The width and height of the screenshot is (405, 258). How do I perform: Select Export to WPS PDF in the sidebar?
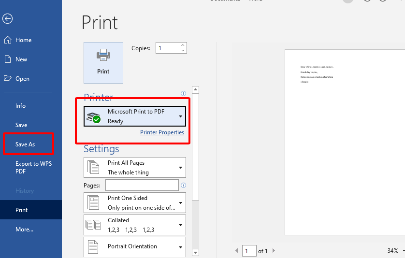point(33,167)
